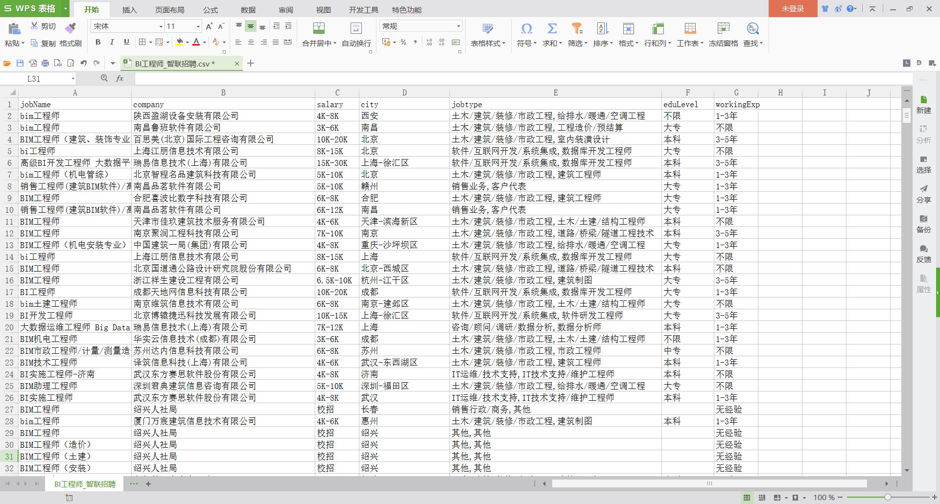Toggle Underline formatting
Screen dimensions: 940x504
(x=126, y=42)
